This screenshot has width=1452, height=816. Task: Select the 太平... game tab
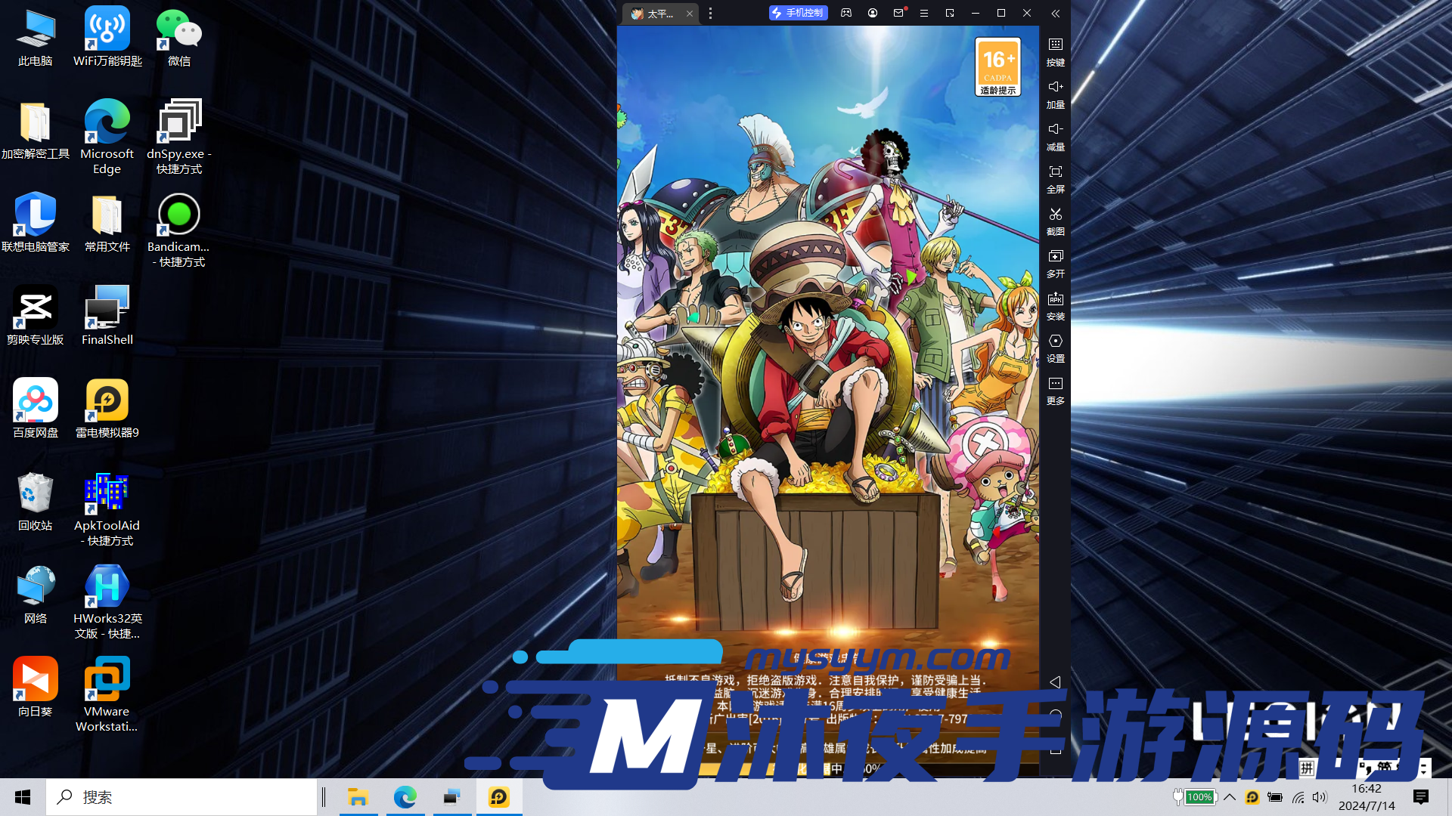click(655, 14)
